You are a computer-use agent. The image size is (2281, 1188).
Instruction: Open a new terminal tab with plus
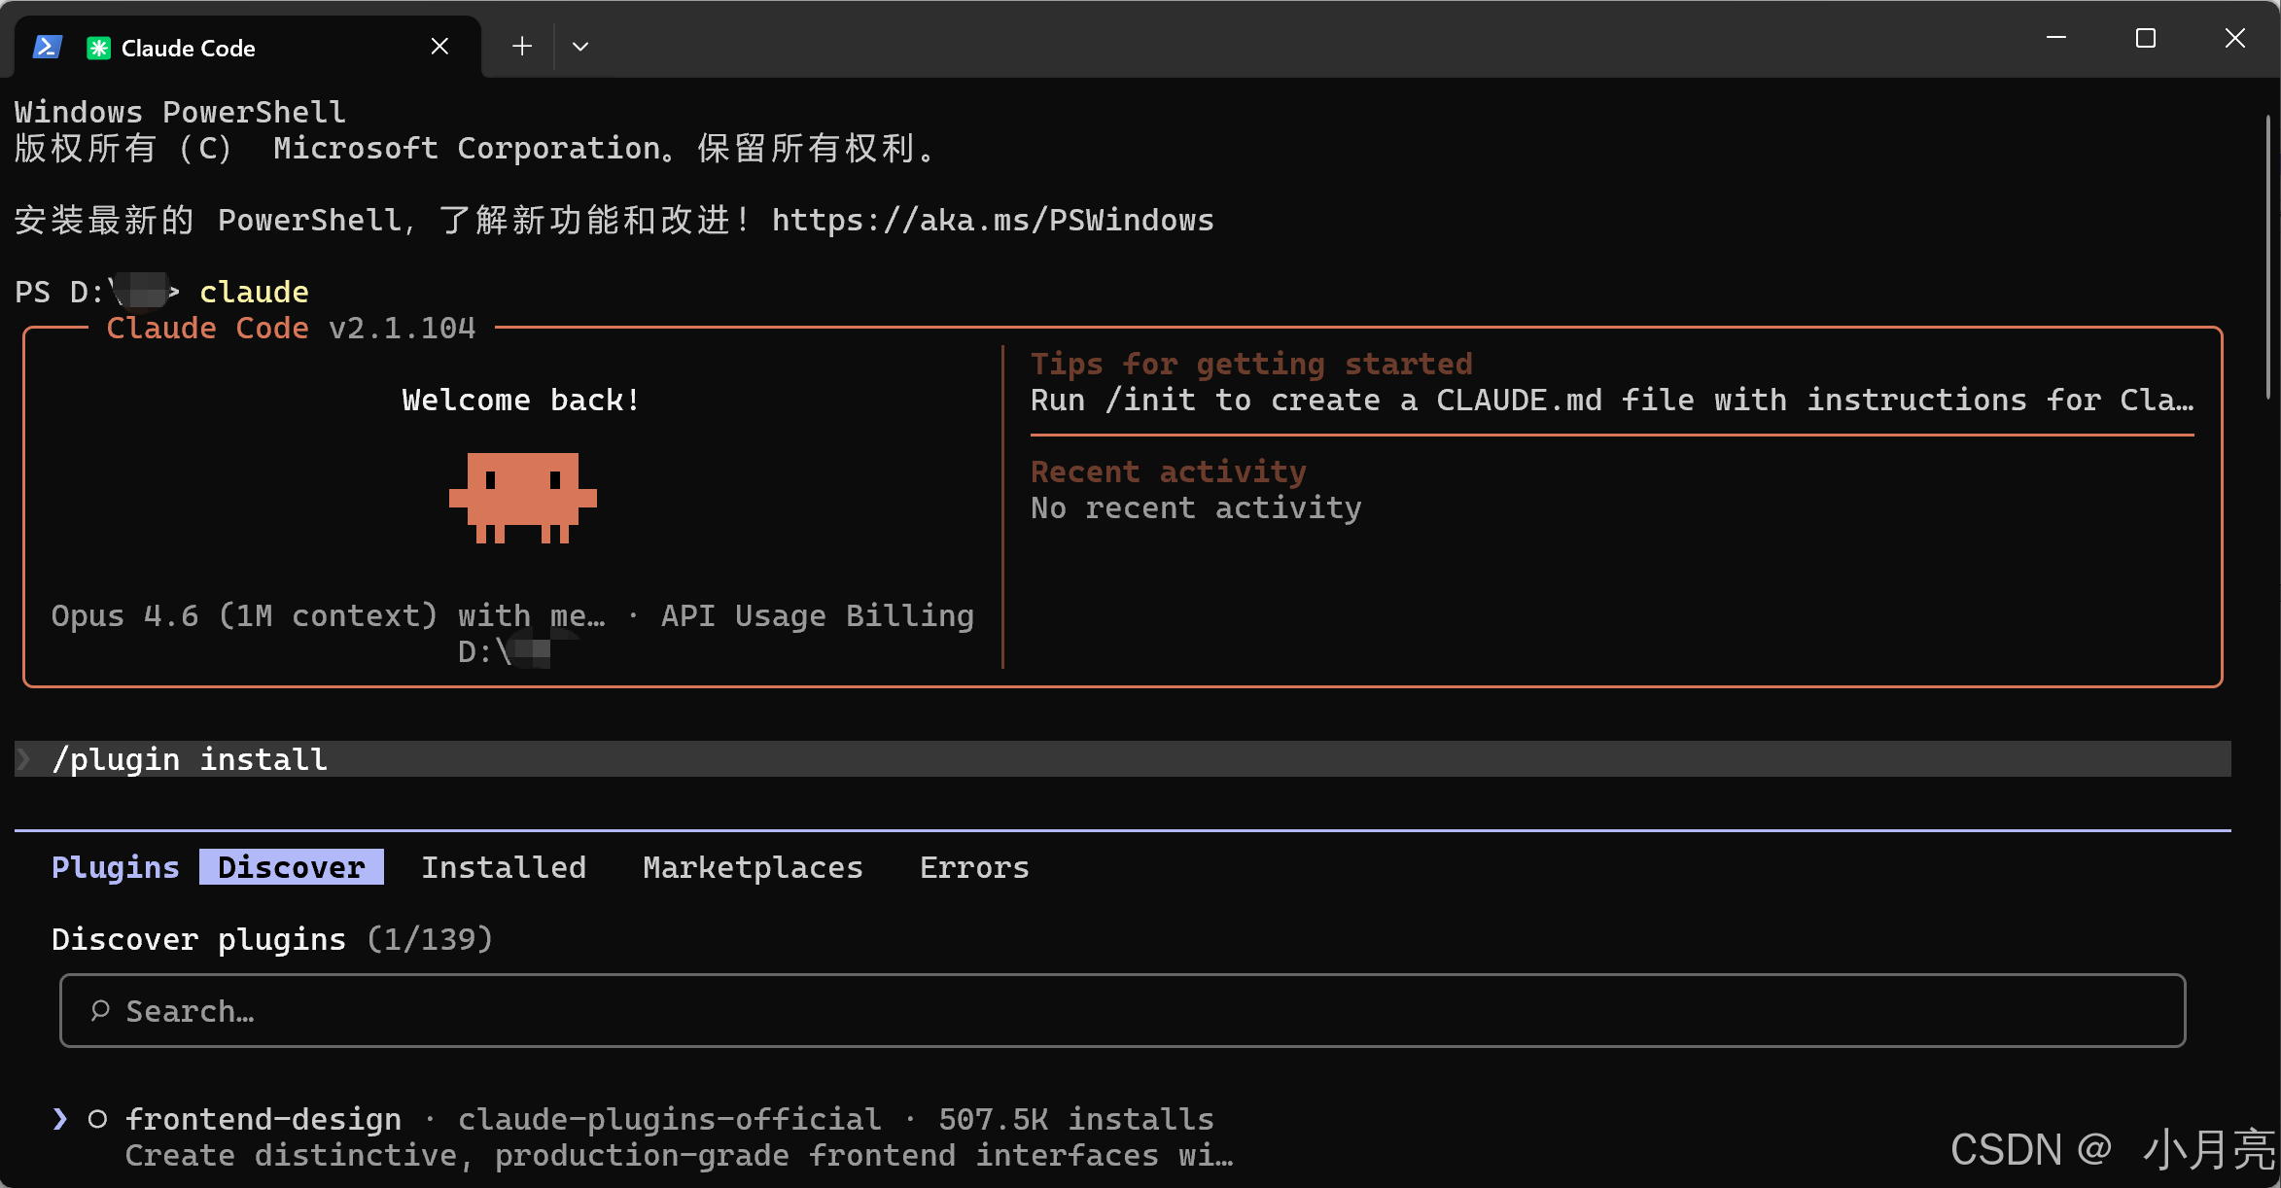[x=522, y=46]
